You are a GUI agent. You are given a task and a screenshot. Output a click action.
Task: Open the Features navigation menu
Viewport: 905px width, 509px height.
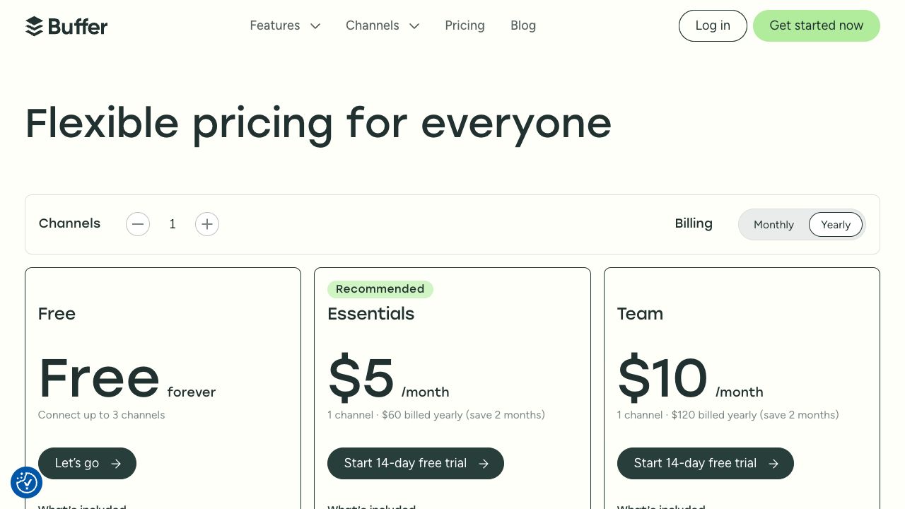(275, 25)
